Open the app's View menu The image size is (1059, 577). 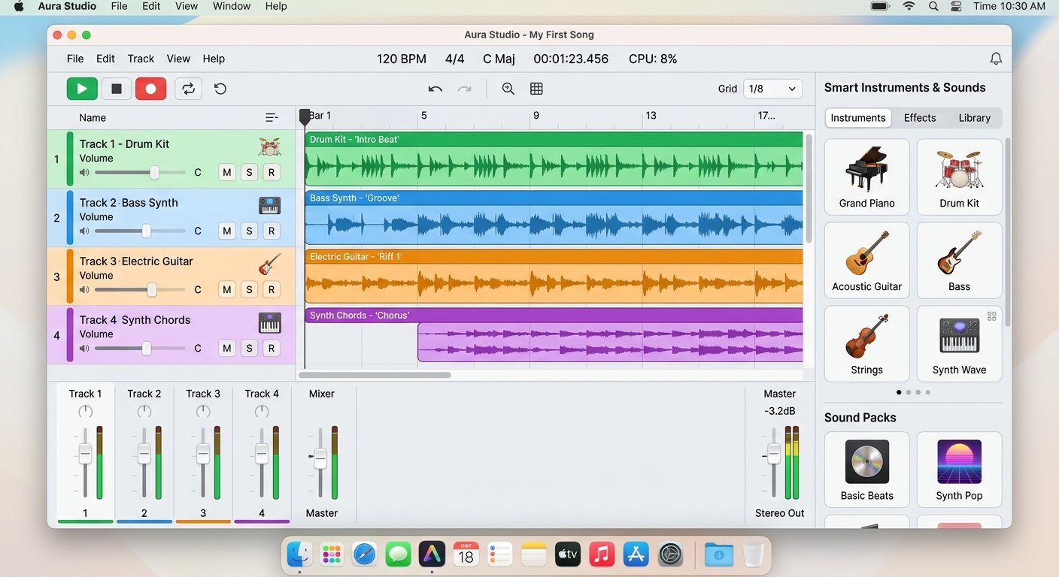[x=178, y=59]
